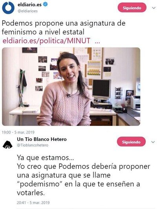
Task: Click the Podemos propone una asignatura tweet text
Action: (64, 28)
